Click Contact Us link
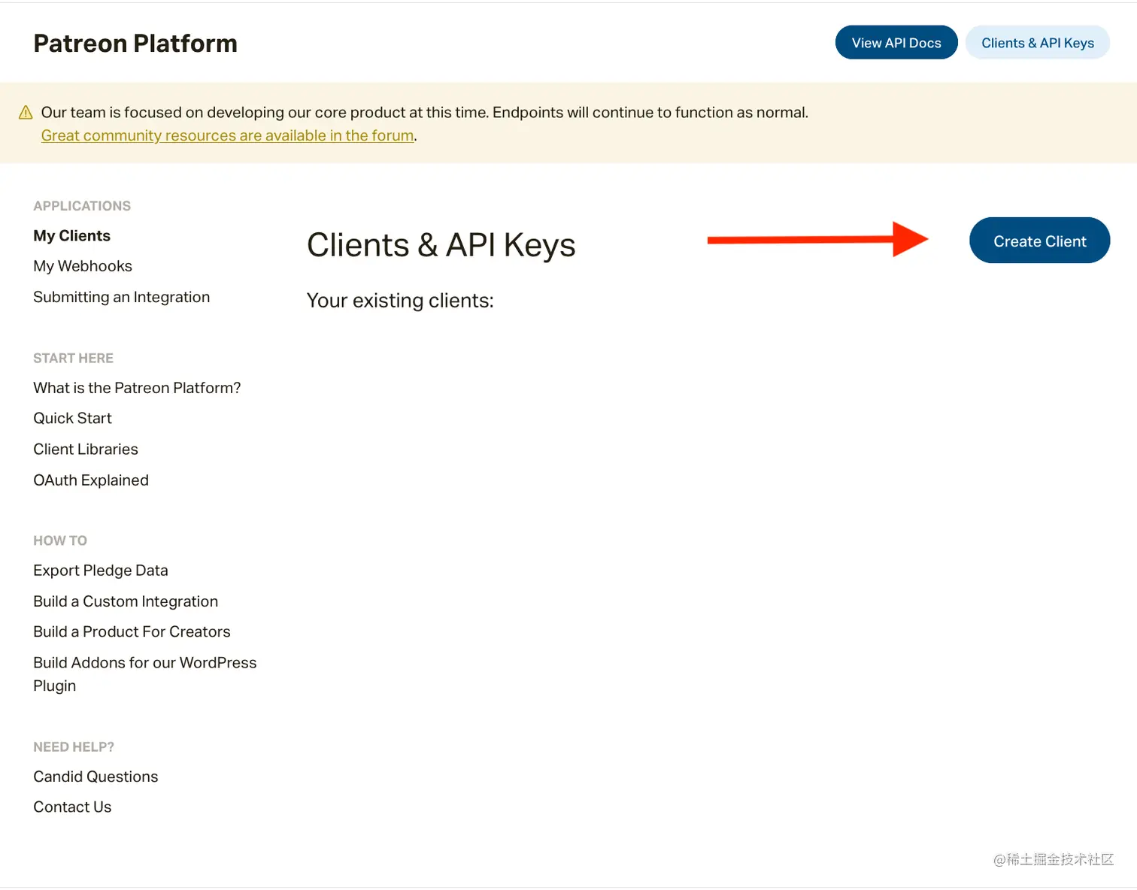This screenshot has height=890, width=1137. click(72, 807)
